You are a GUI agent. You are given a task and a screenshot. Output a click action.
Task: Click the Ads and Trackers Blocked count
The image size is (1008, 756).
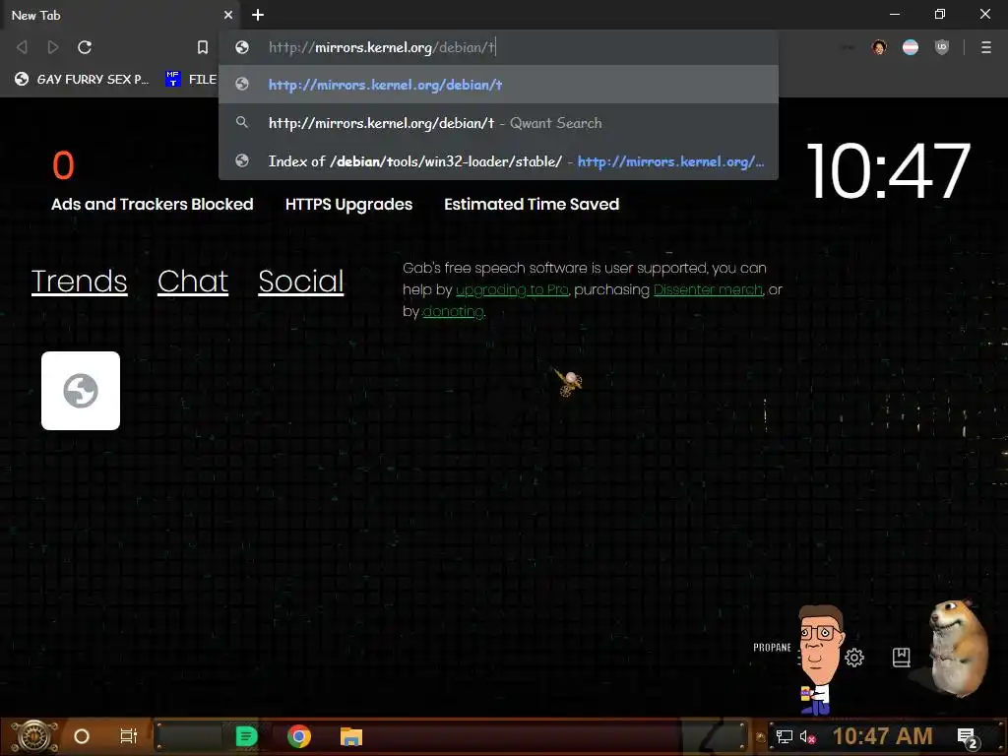[x=63, y=165]
